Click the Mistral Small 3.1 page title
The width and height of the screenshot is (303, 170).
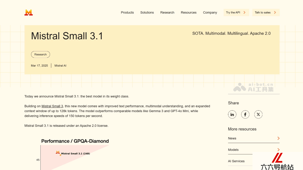(67, 36)
